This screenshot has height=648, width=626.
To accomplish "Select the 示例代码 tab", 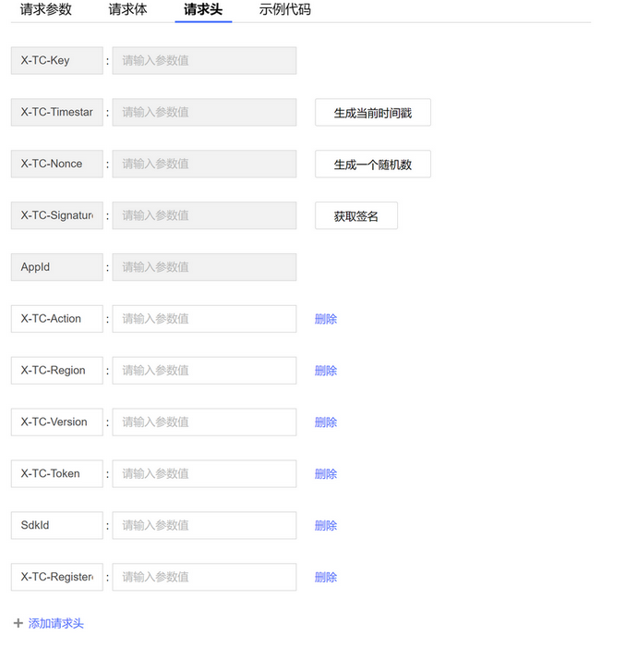I will [284, 9].
